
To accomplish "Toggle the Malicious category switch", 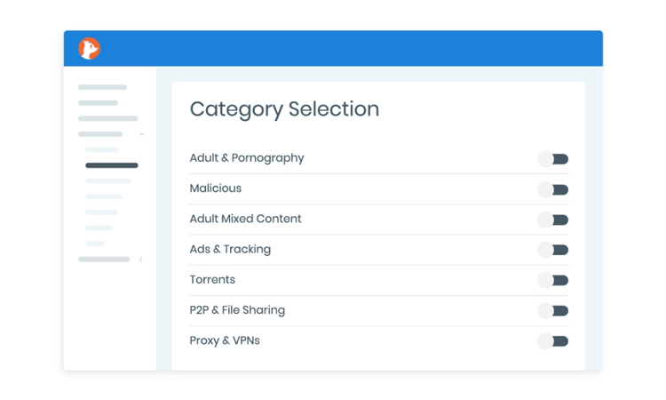I will [552, 189].
